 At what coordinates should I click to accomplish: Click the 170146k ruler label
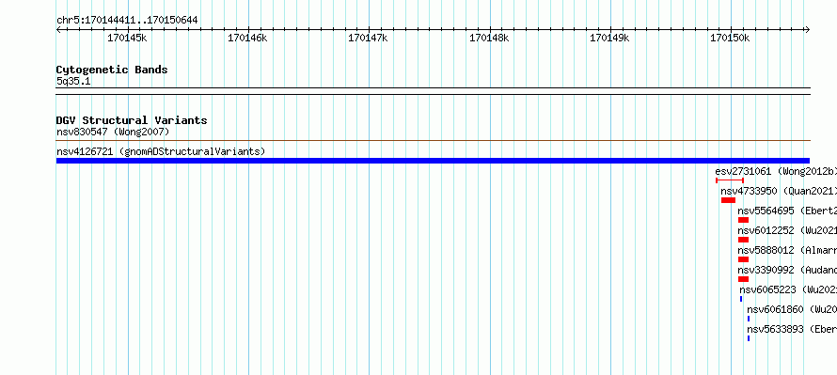247,38
